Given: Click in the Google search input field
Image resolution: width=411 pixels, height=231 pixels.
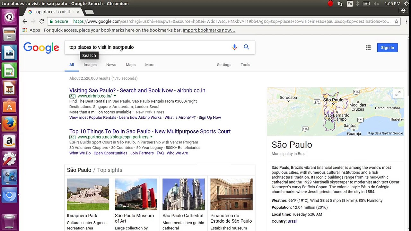Looking at the screenshot, I should click(x=148, y=47).
